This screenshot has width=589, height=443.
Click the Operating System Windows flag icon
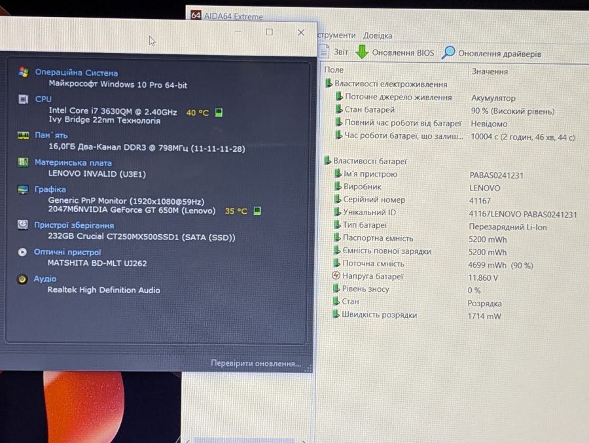[24, 72]
